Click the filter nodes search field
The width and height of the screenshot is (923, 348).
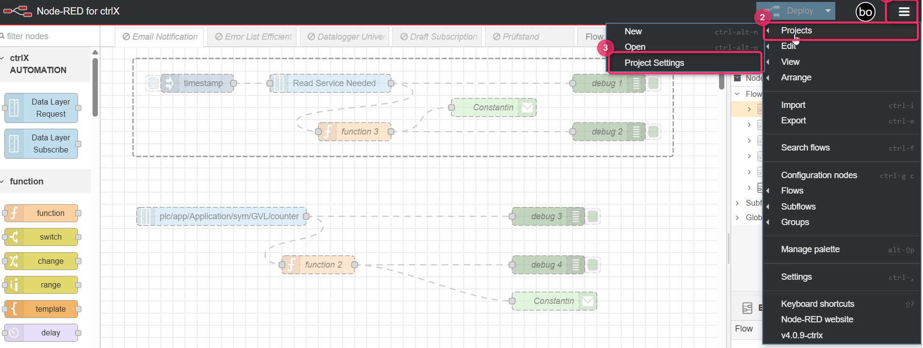48,36
